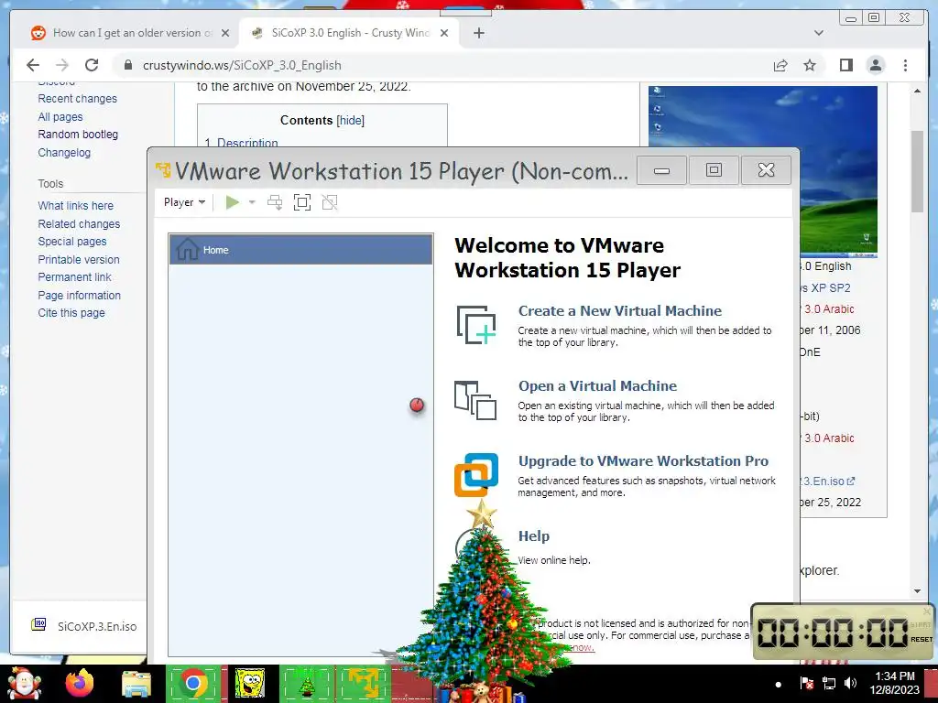Open the Help link in VMware Player
938x703 pixels.
pos(534,536)
